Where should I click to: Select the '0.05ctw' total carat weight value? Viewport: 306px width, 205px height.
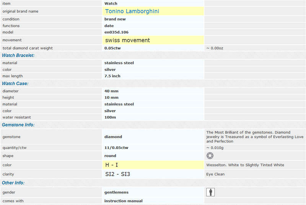point(112,48)
